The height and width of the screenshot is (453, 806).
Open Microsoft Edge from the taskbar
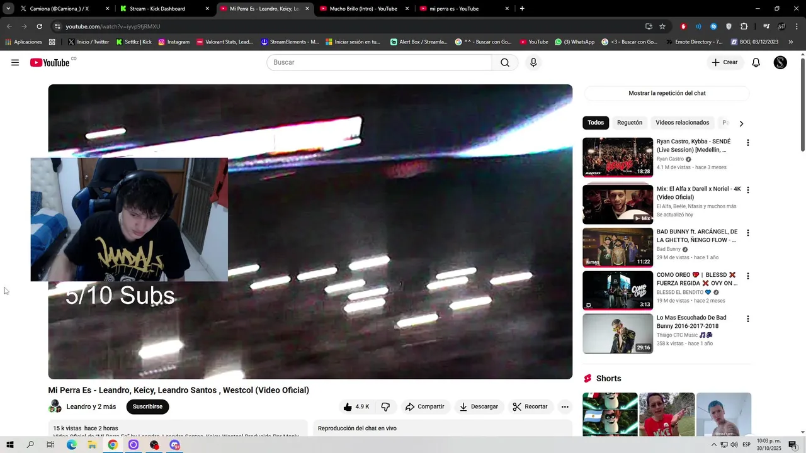(x=71, y=445)
